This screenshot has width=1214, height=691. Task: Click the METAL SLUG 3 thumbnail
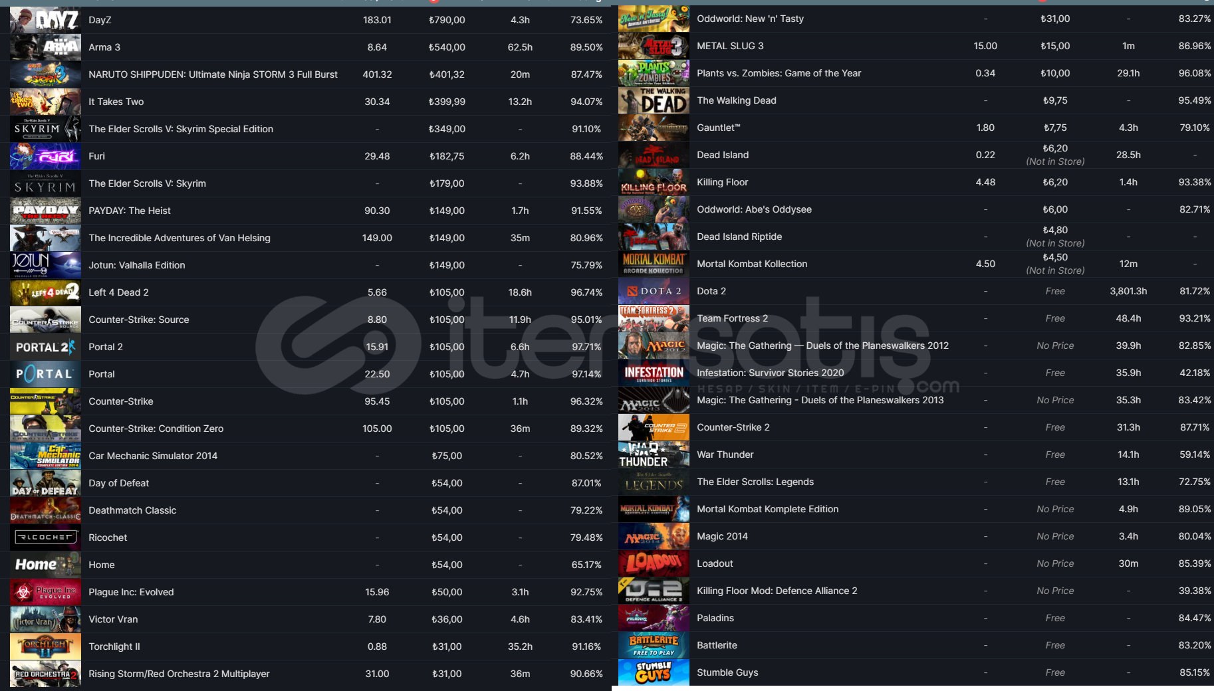(654, 46)
